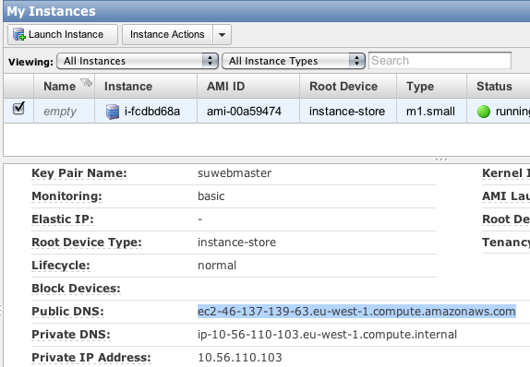This screenshot has height=367, width=530.
Task: Click the ami-00a59474 cell
Action: 244,111
